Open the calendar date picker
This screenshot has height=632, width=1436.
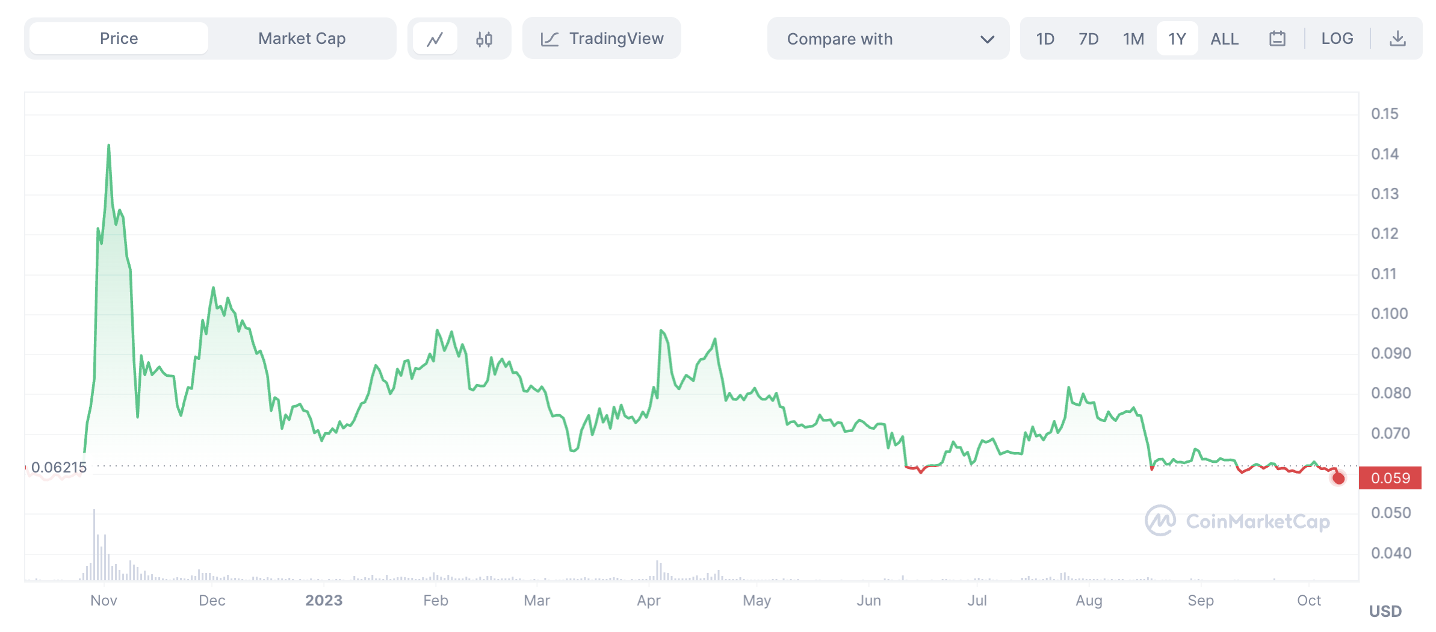(x=1277, y=39)
